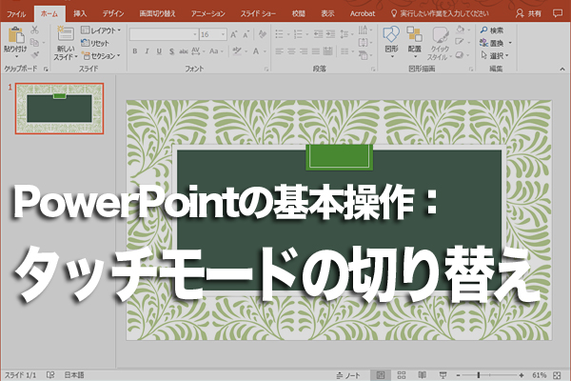Click the Clear Formatting icon

(x=263, y=34)
